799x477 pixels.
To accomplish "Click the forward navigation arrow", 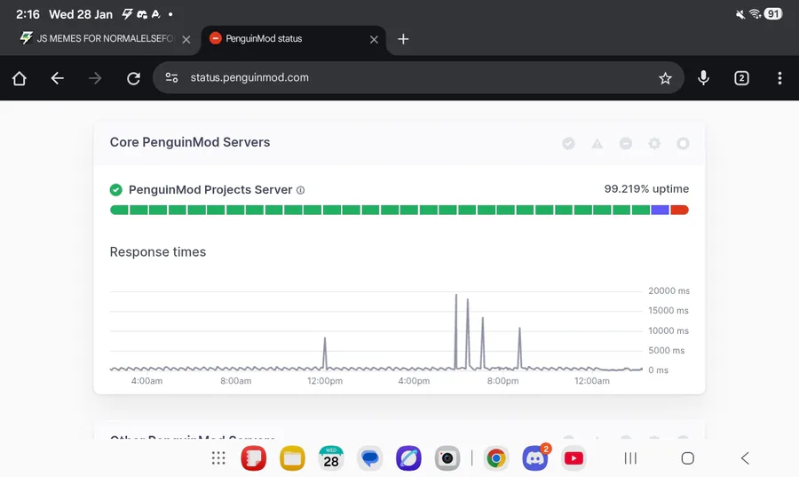I will (95, 78).
